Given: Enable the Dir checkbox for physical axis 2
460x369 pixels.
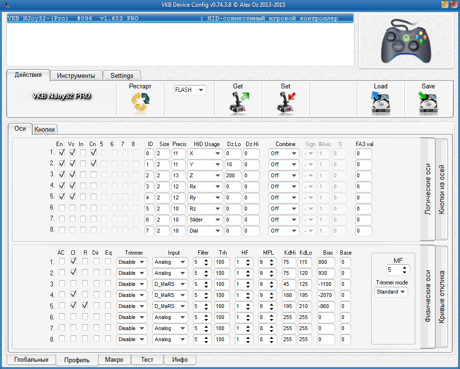Looking at the screenshot, I should pos(96,272).
